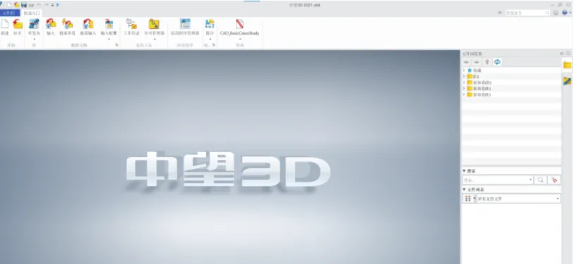The image size is (574, 264).
Task: Select the (D:) drive folder row
Action: 512,82
